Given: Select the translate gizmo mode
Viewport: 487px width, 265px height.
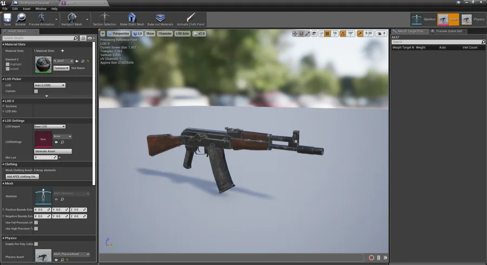Looking at the screenshot, I should tap(295, 33).
